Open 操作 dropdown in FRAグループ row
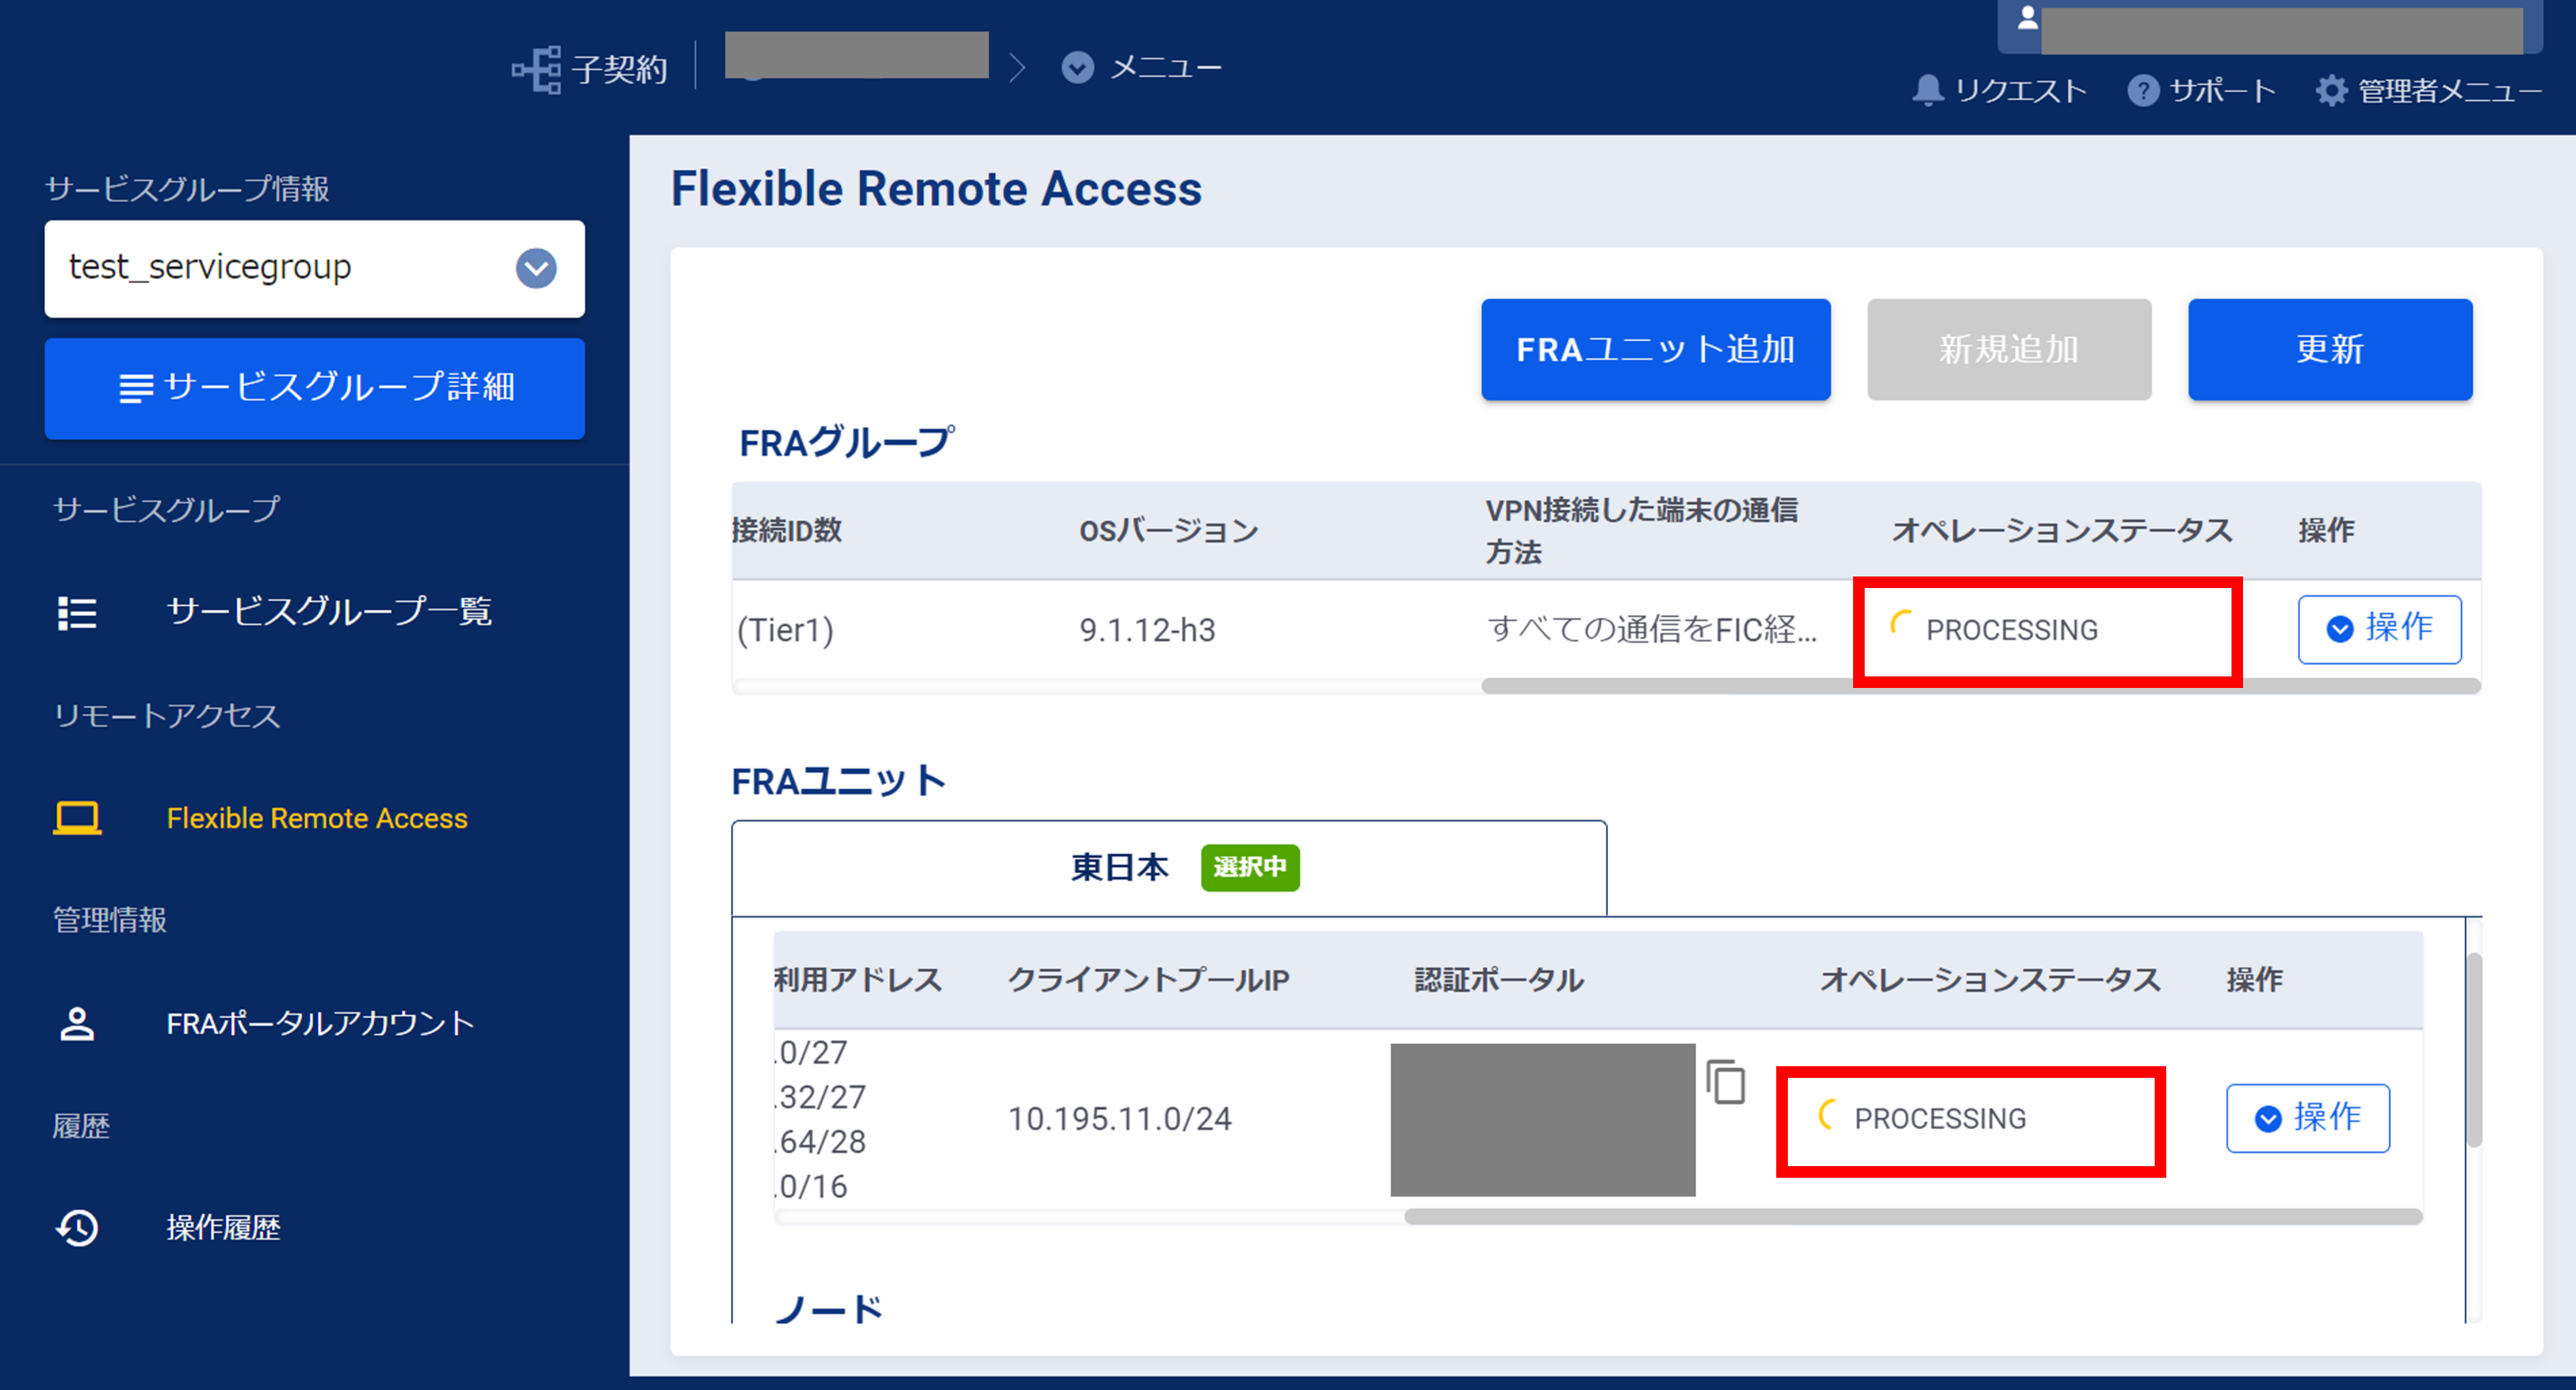Image resolution: width=2576 pixels, height=1390 pixels. [x=2379, y=629]
